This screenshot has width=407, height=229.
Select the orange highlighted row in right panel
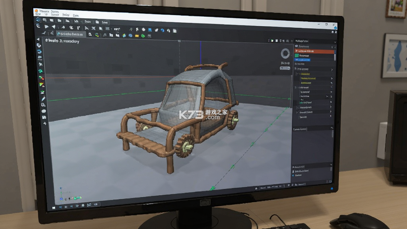(314, 51)
